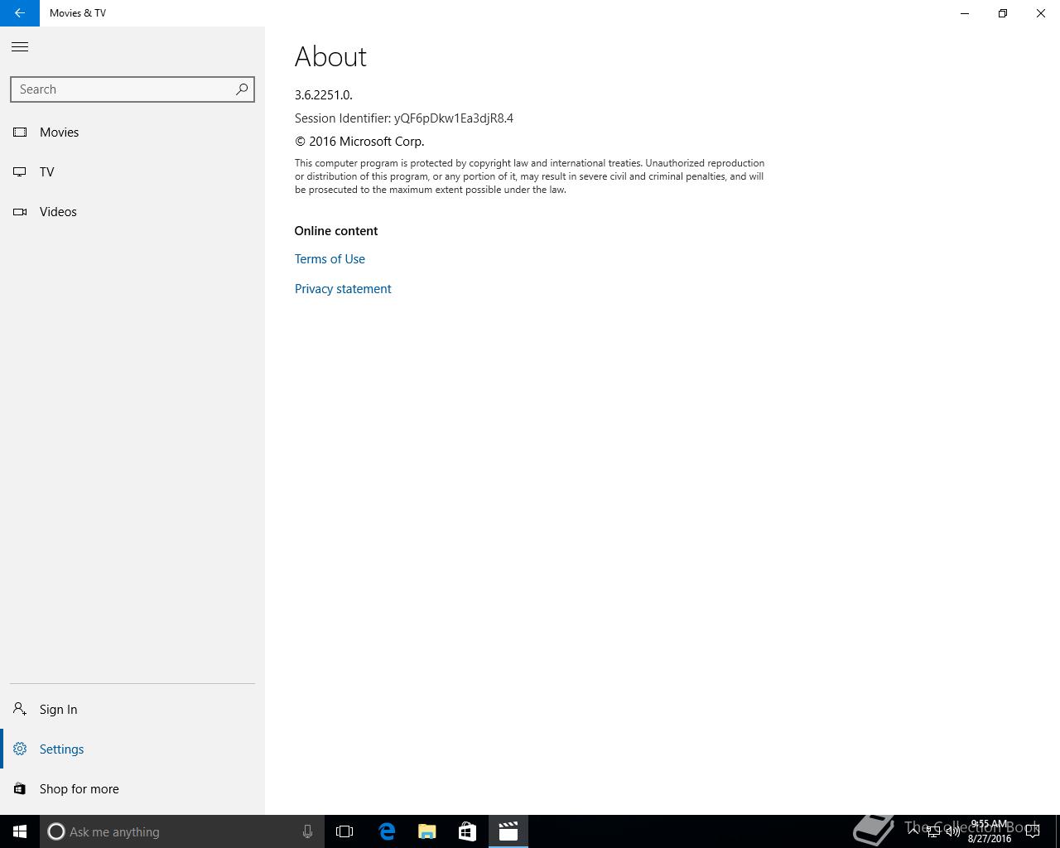The image size is (1060, 848).
Task: Open Task View on taskbar
Action: [344, 831]
